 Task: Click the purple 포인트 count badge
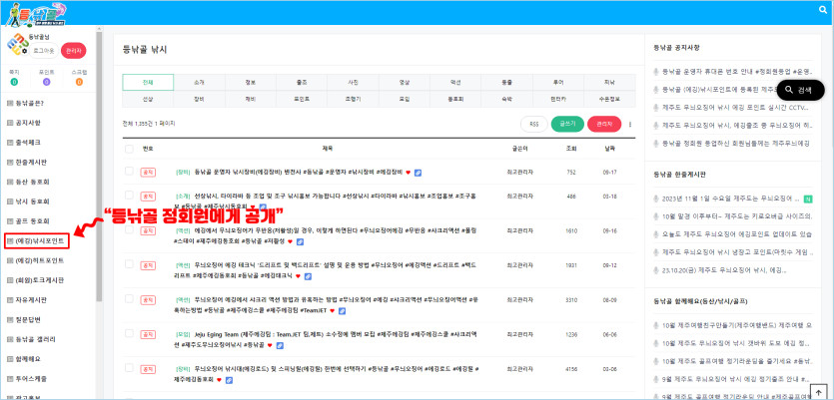point(47,82)
